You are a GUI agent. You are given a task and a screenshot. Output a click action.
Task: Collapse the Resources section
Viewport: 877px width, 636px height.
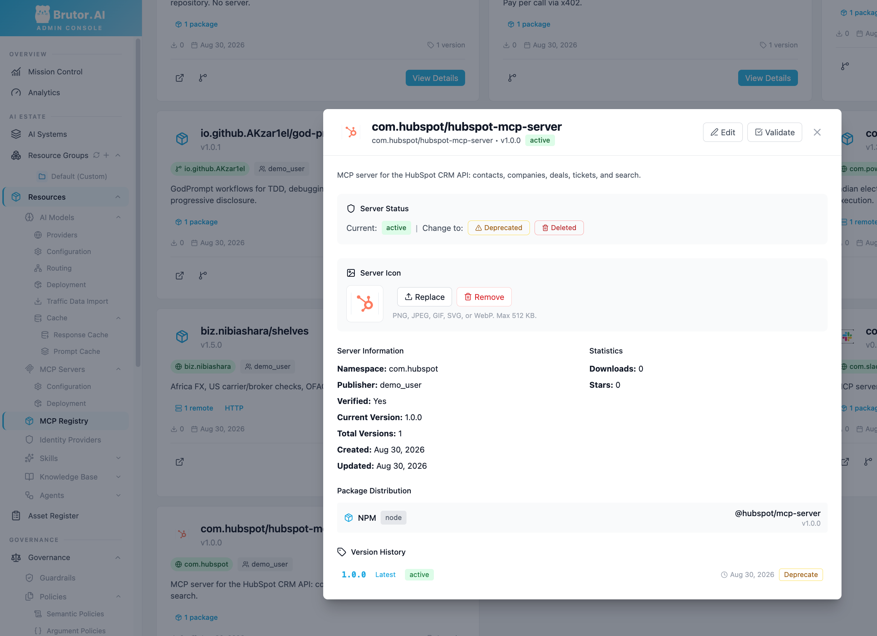(118, 197)
